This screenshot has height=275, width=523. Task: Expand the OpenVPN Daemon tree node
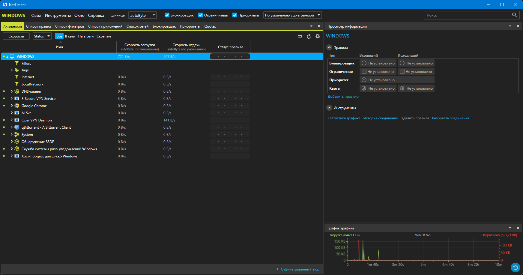[12, 120]
